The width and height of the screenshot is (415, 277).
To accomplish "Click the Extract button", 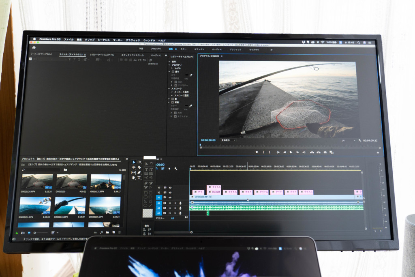I will coord(319,152).
